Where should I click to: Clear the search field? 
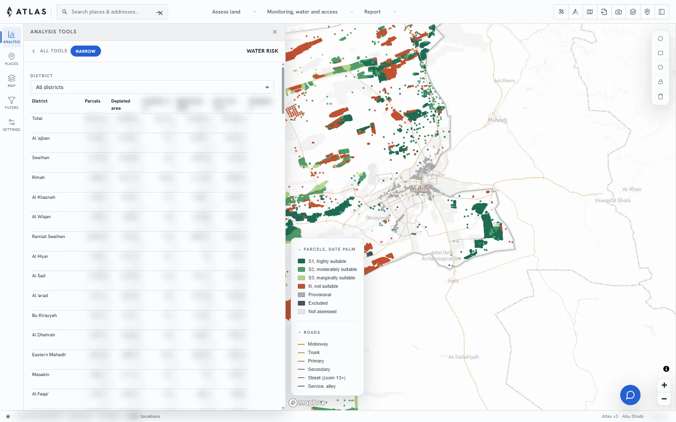(x=160, y=13)
